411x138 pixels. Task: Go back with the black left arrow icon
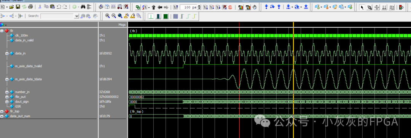tap(159, 7)
